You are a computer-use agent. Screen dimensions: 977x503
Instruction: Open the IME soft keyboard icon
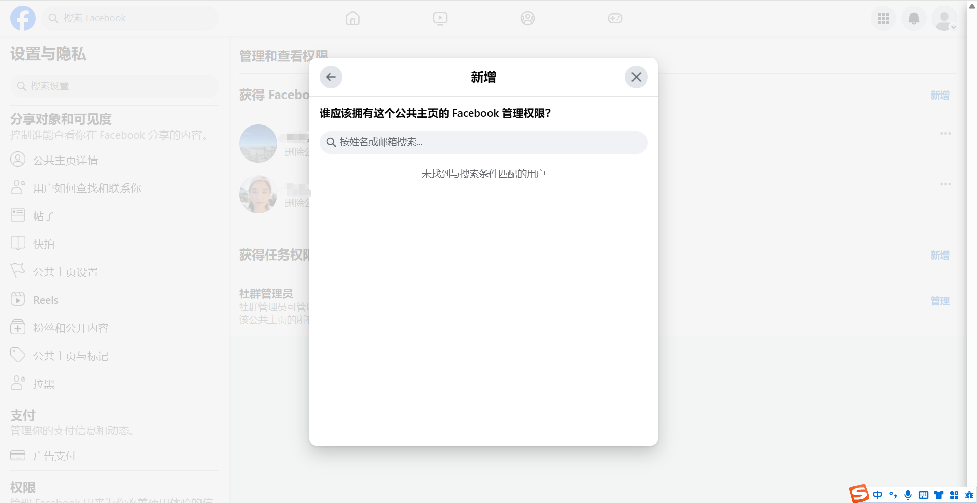pos(924,495)
